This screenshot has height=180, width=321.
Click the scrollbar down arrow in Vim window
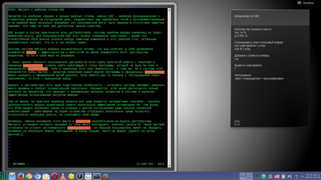click(x=169, y=165)
